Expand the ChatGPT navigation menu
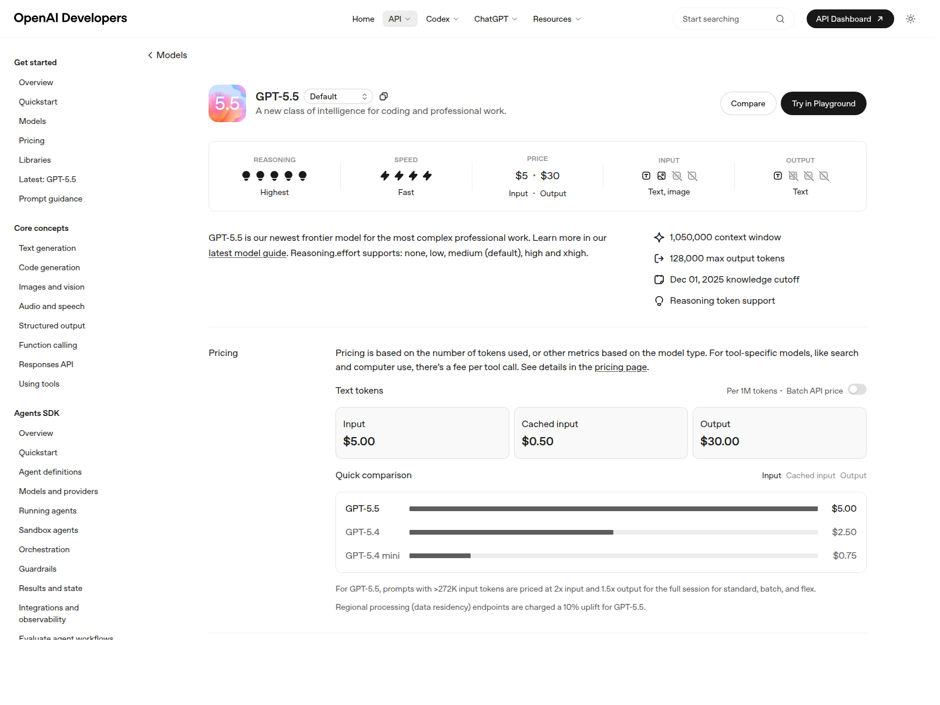This screenshot has height=705, width=940. [x=496, y=19]
